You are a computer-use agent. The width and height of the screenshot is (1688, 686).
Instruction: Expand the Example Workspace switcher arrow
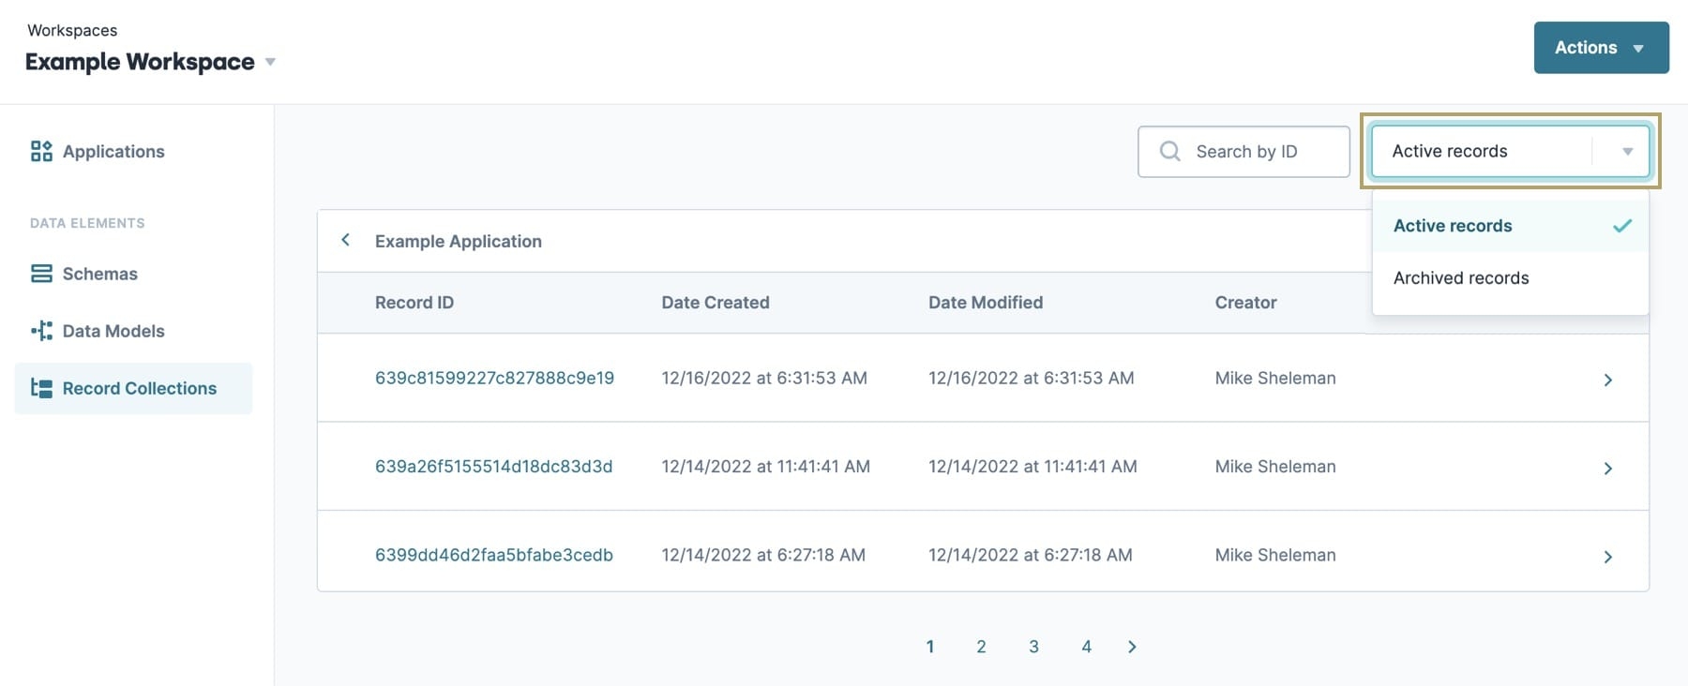coord(270,62)
